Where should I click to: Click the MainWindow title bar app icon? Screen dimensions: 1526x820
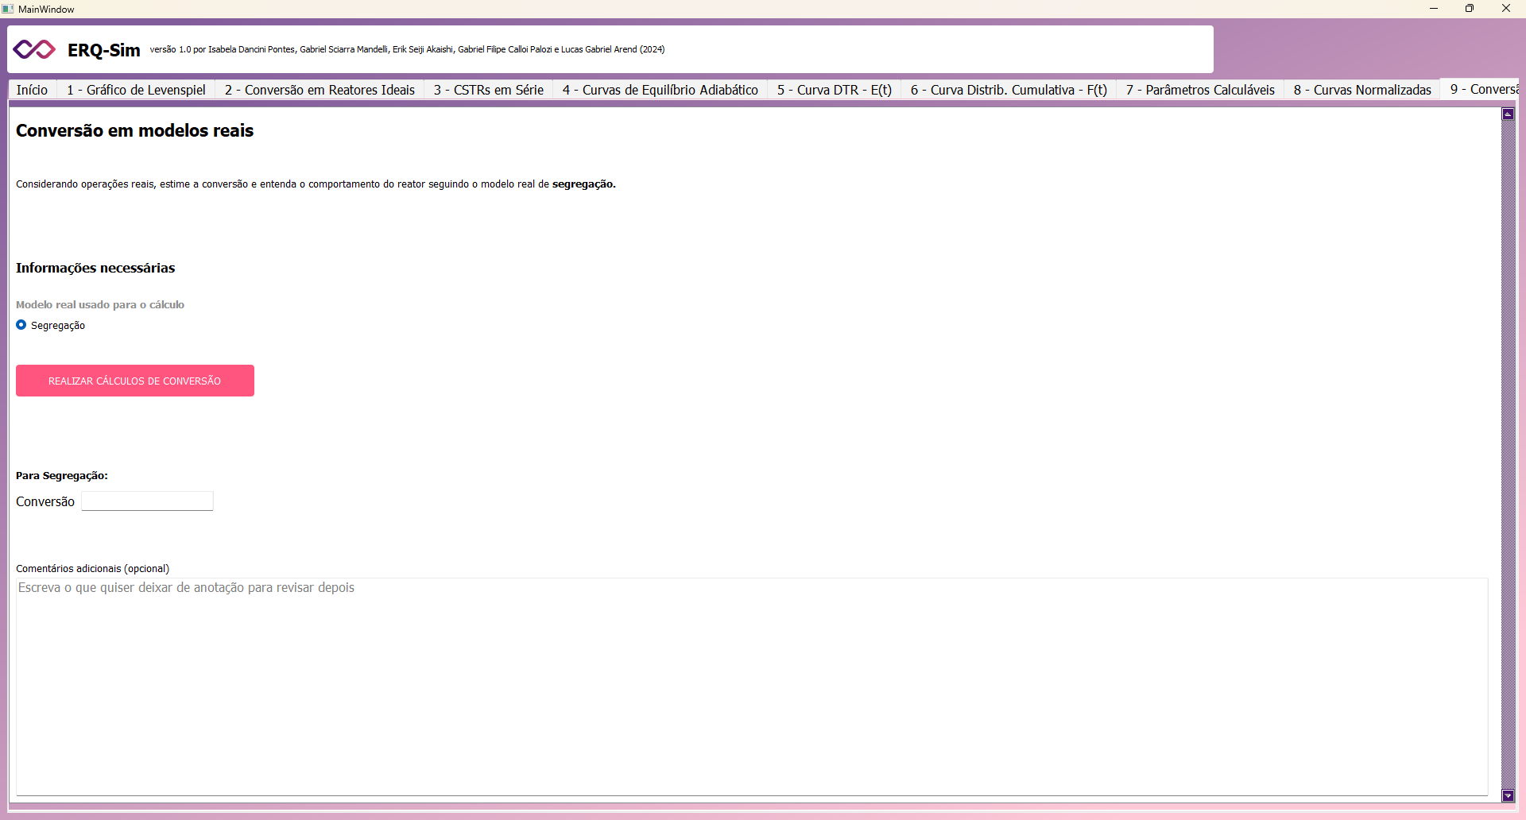(x=8, y=9)
